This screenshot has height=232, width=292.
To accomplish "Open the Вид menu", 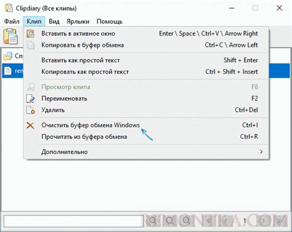I will [x=54, y=22].
